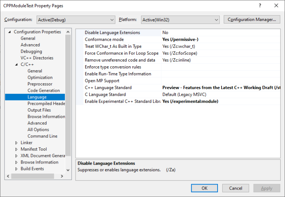
Task: Select the VC++ Directories page
Action: [x=37, y=58]
